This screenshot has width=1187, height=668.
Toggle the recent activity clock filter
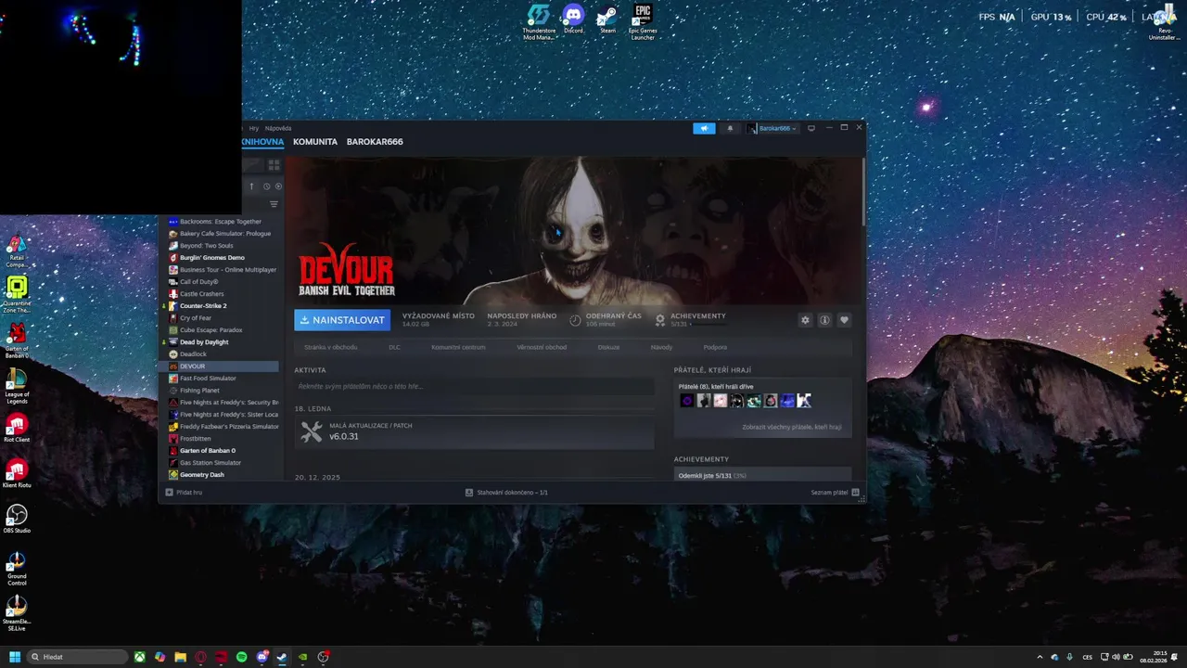[266, 186]
